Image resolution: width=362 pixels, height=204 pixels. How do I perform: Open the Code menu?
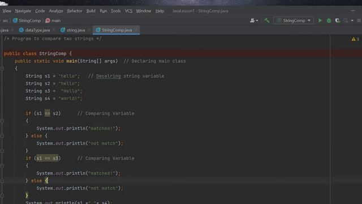click(40, 11)
